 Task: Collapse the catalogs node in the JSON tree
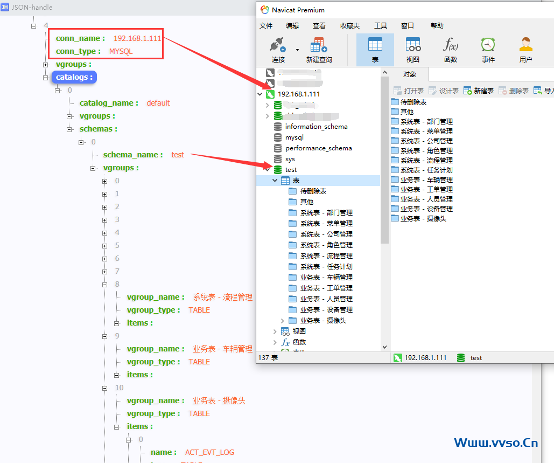(x=46, y=78)
